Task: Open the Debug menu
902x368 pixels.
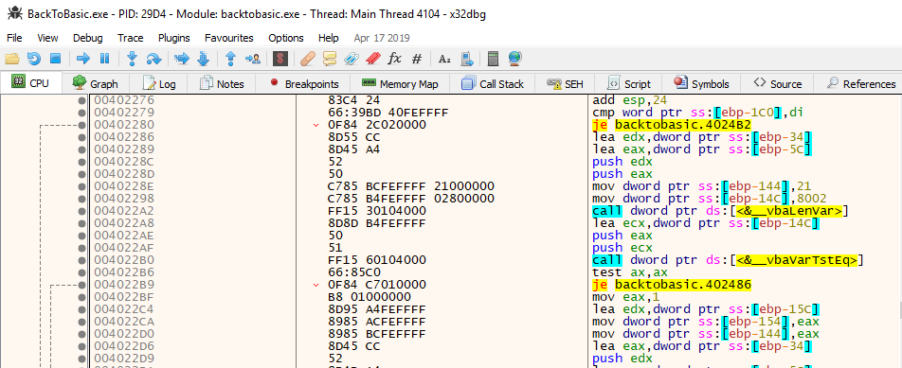Action: [87, 38]
